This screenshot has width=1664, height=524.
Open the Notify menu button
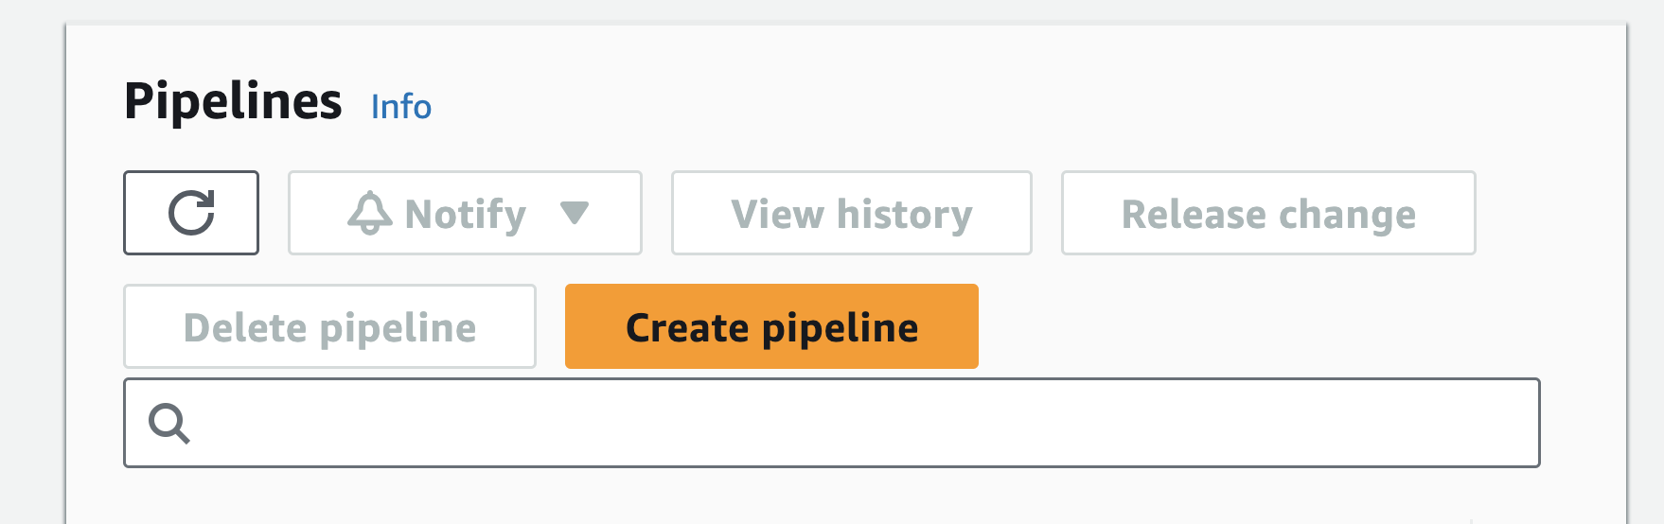coord(465,213)
